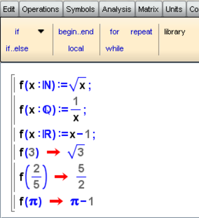Screen dimensions: 199x218
Task: Insert a begin..end block
Action: pyautogui.click(x=76, y=32)
